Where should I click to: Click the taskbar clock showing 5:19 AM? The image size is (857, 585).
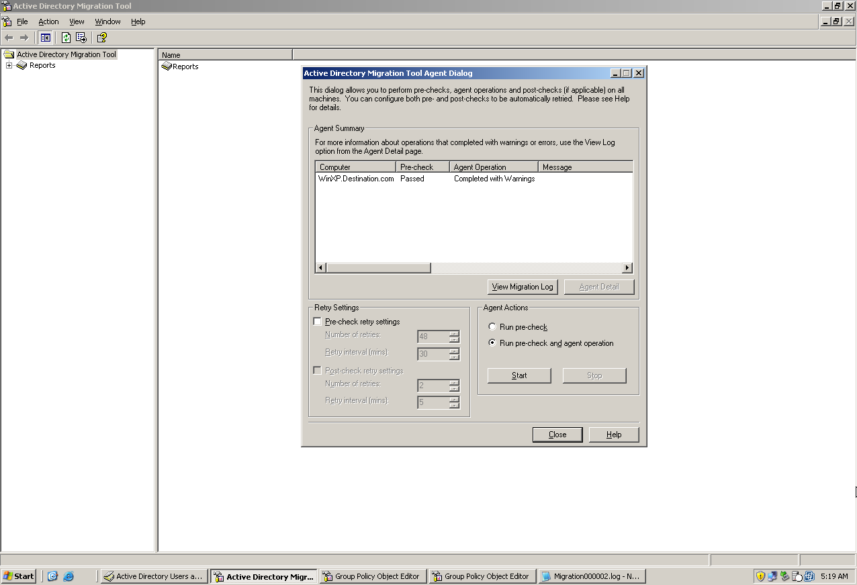point(834,576)
